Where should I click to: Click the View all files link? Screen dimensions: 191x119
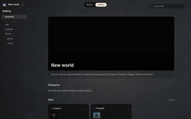171,100
